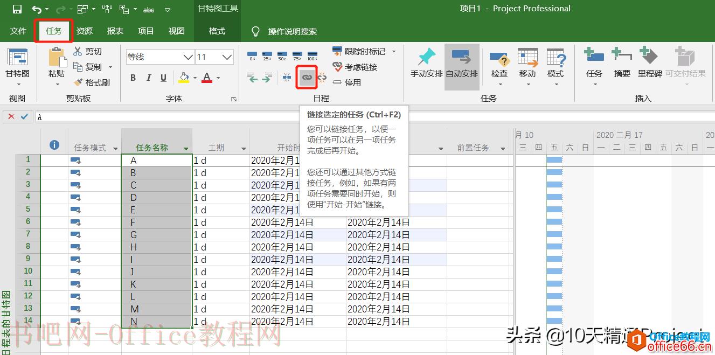The height and width of the screenshot is (355, 715).
Task: Open the background color dropdown arrow
Action: pyautogui.click(x=194, y=78)
